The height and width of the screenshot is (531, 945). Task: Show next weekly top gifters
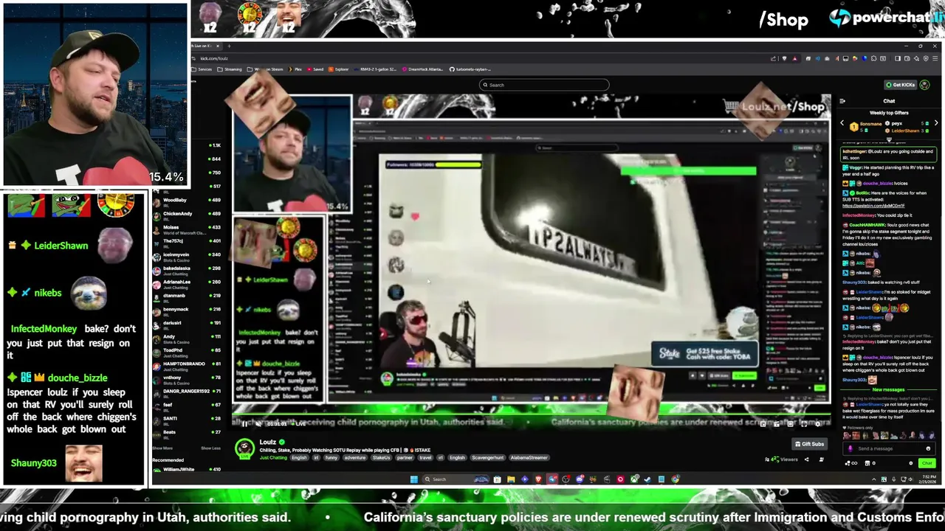tap(935, 123)
